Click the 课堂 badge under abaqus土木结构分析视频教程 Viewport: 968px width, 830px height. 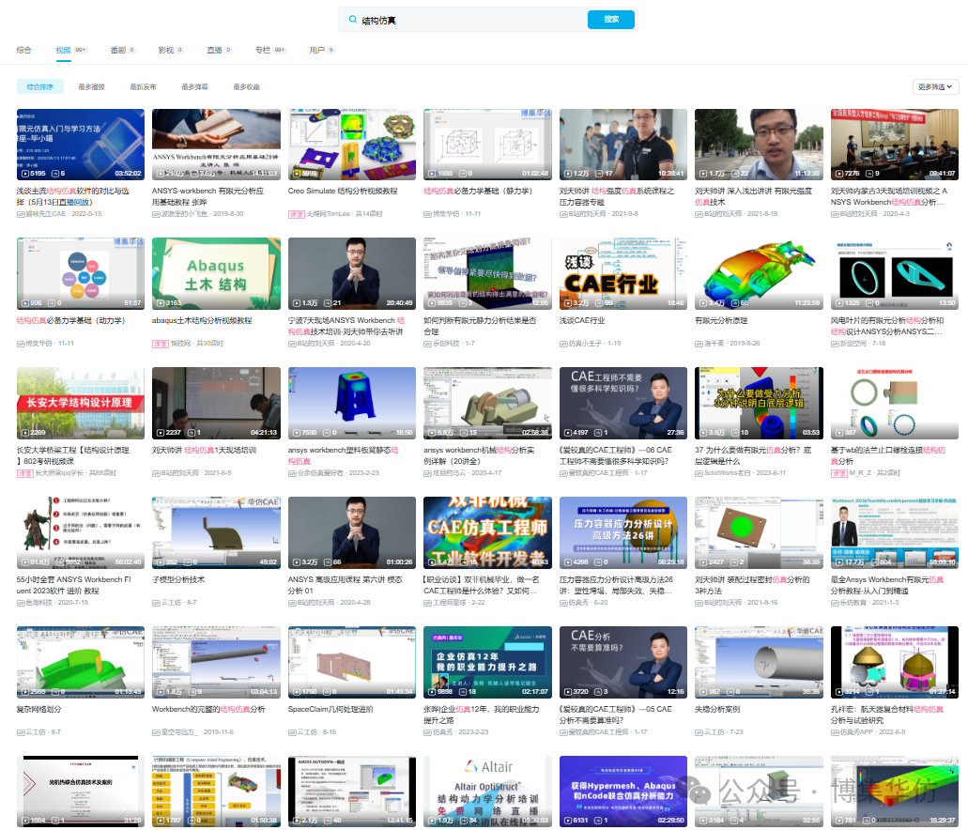coord(160,344)
